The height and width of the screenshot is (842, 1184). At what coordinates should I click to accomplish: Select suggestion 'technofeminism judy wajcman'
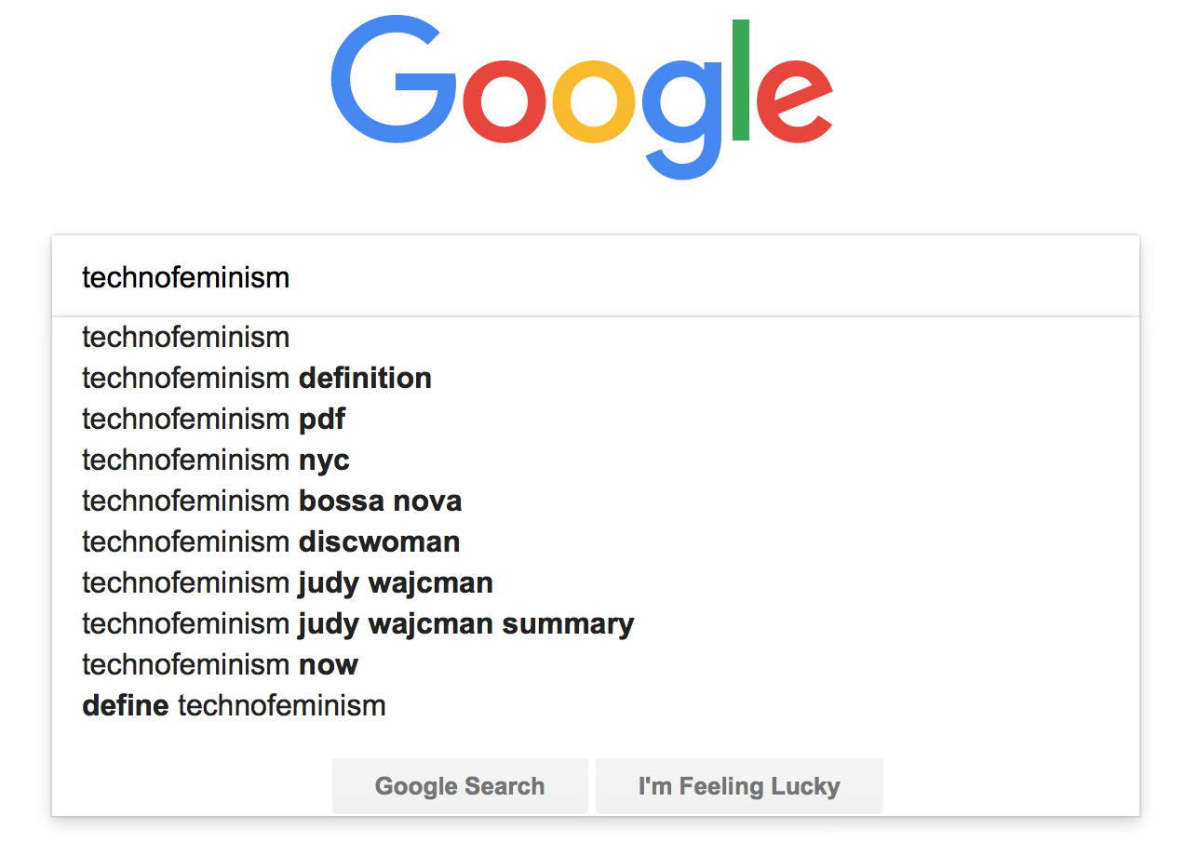pyautogui.click(x=288, y=582)
